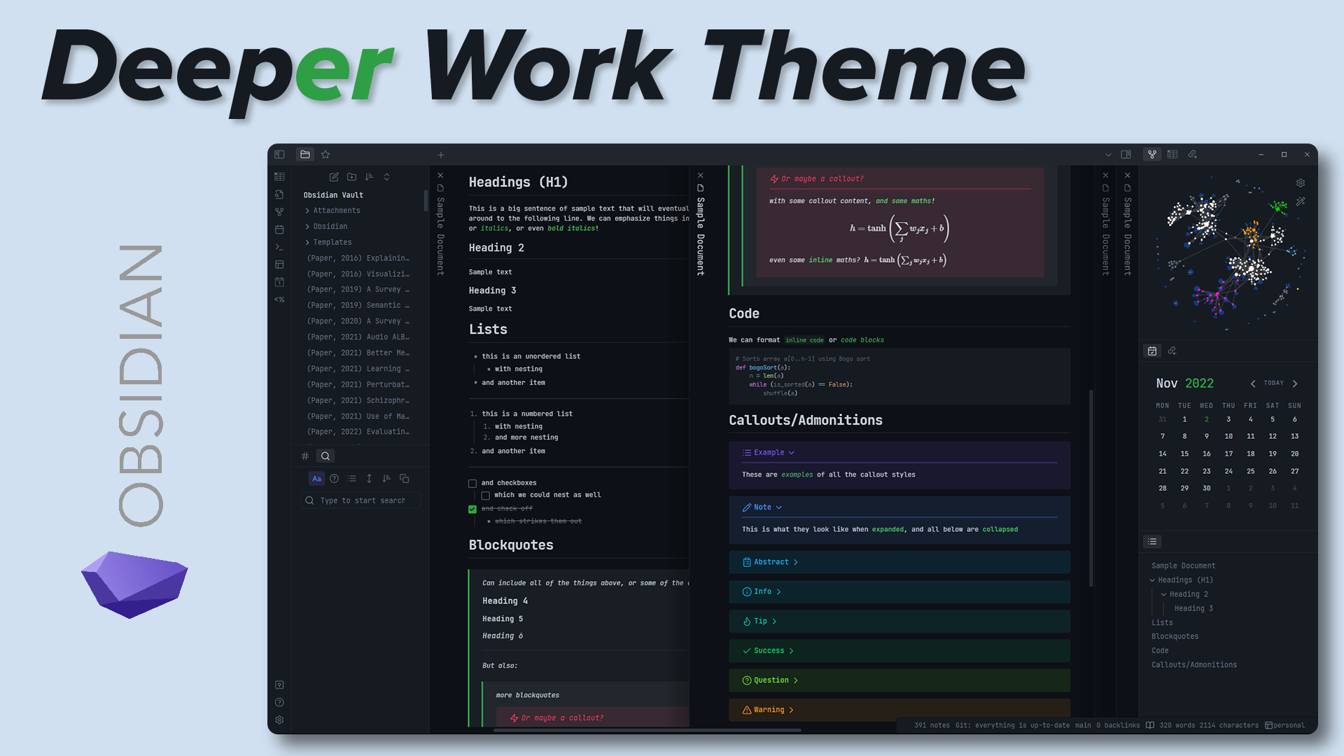1344x756 pixels.
Task: Open daily note calendar ribbon icon
Action: coord(279,229)
